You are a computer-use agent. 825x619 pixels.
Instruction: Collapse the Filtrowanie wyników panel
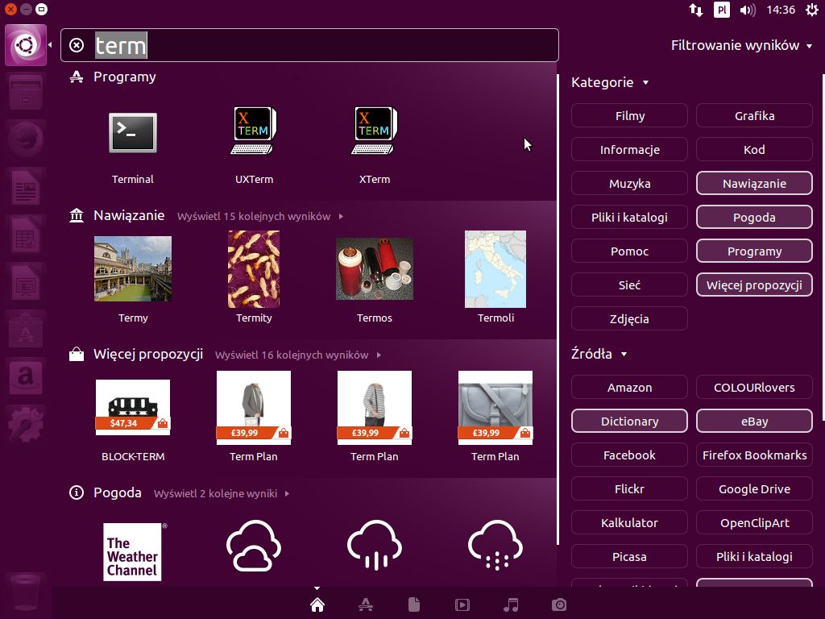(x=741, y=45)
